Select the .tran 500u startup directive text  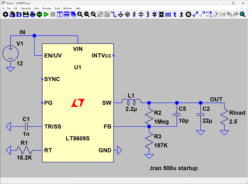(x=173, y=168)
